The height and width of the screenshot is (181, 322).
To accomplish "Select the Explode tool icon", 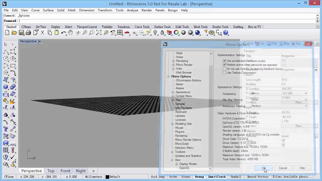I will 13,101.
